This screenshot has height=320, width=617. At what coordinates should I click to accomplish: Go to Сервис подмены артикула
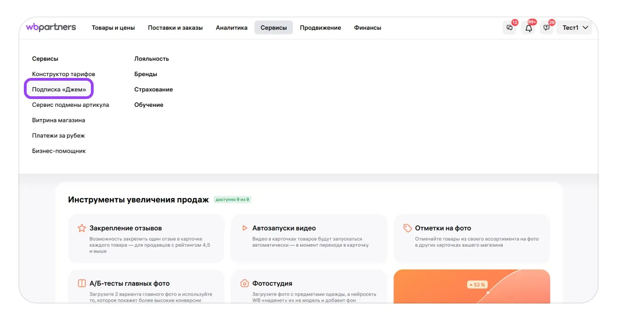70,105
